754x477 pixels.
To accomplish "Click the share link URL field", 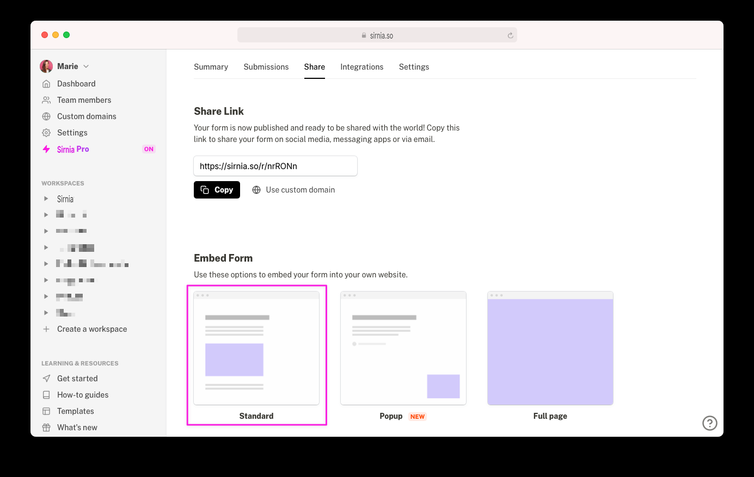I will [275, 166].
